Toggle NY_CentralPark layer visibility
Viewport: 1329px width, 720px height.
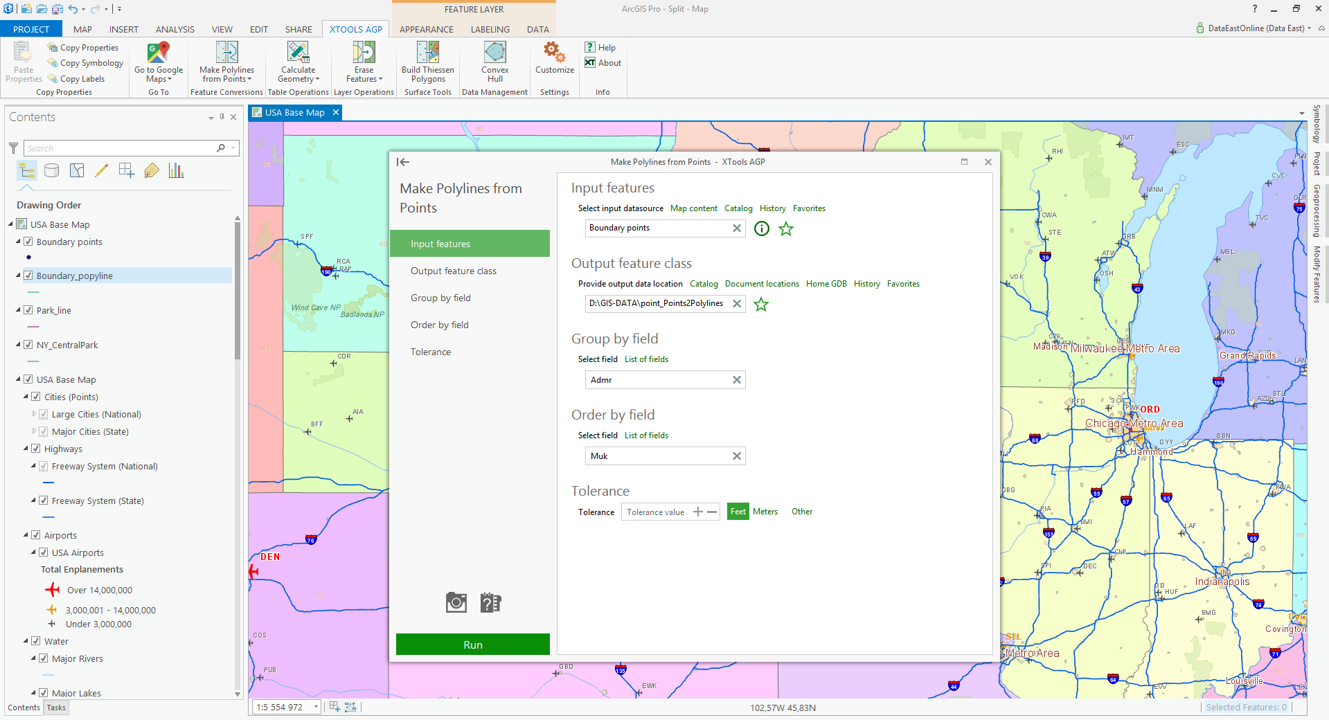[x=28, y=345]
